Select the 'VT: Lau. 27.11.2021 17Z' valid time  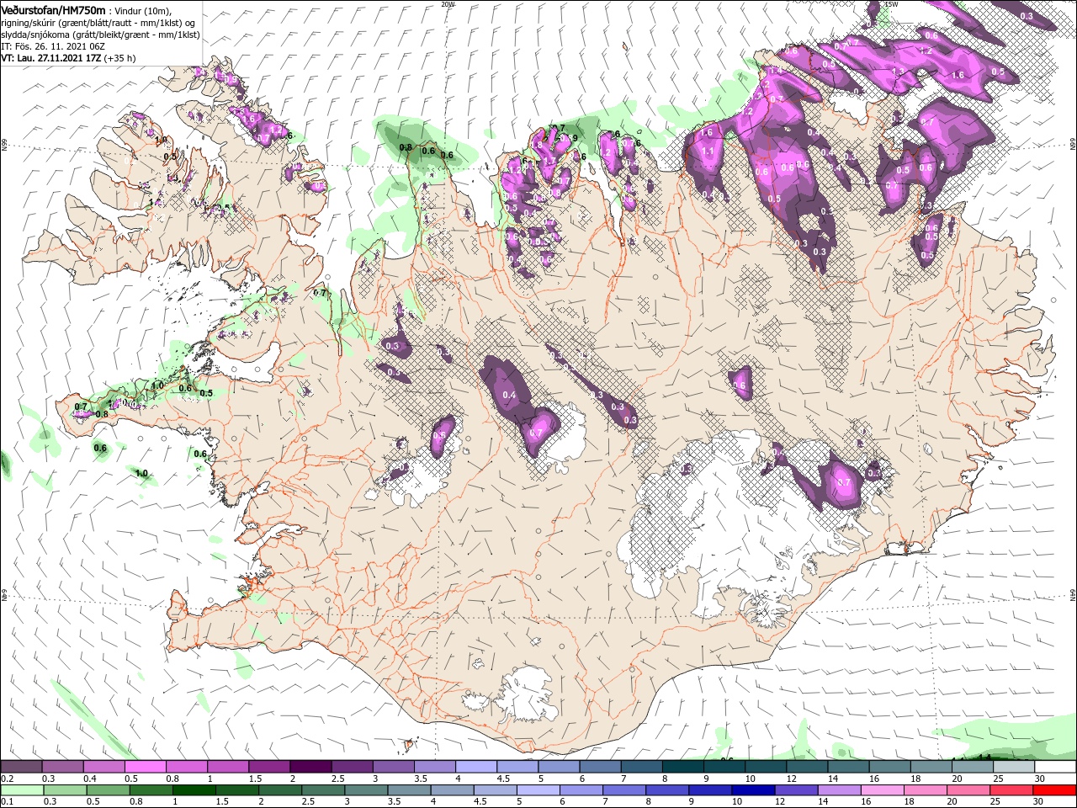coord(50,58)
